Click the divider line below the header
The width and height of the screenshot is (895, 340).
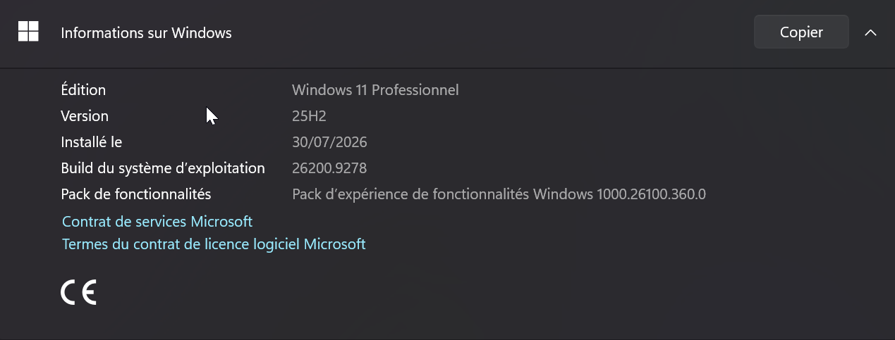pyautogui.click(x=447, y=68)
